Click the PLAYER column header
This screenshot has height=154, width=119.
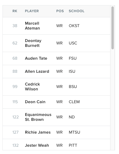32,11
